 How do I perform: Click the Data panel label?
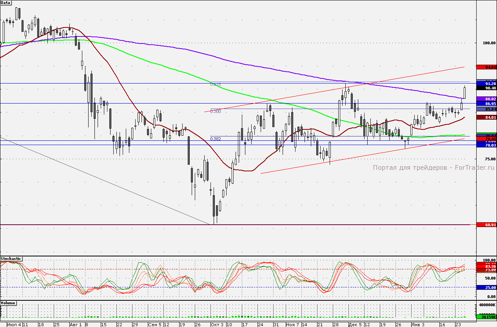(5, 2)
